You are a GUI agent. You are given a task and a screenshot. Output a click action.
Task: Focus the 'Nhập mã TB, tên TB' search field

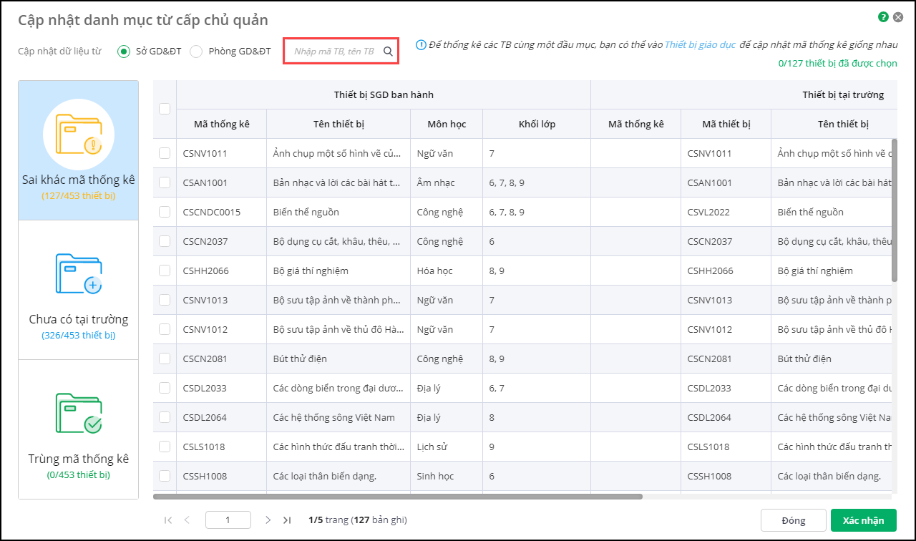coord(333,52)
